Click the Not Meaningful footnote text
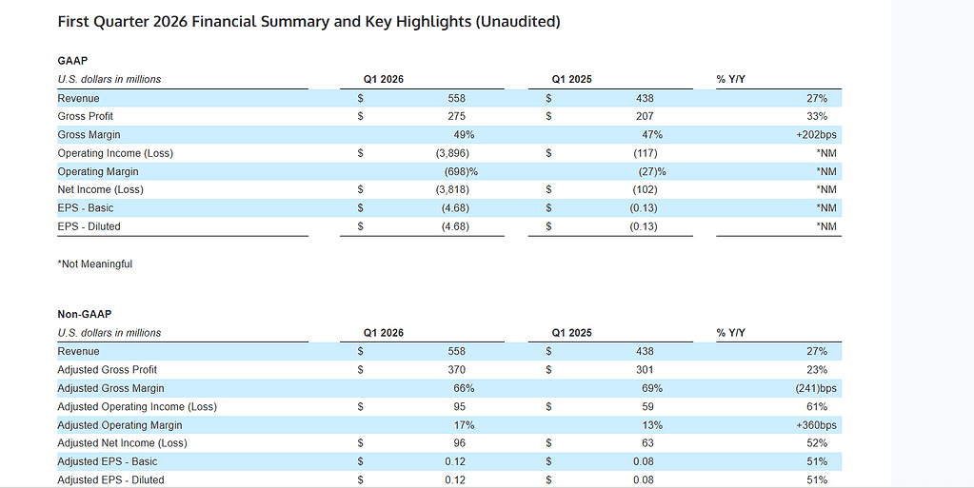Screen dimensions: 974x488 click(x=95, y=264)
